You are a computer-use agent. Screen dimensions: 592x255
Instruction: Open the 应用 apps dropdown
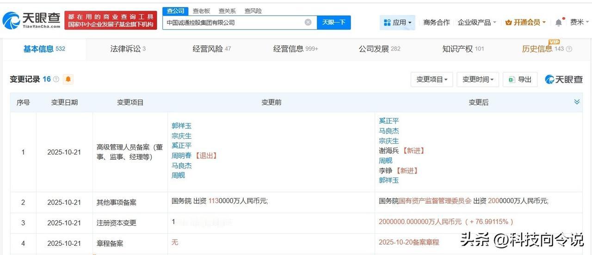click(x=398, y=22)
